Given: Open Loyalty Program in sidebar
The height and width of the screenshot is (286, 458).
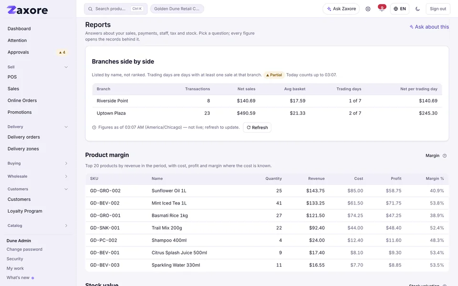Looking at the screenshot, I should coord(25,211).
